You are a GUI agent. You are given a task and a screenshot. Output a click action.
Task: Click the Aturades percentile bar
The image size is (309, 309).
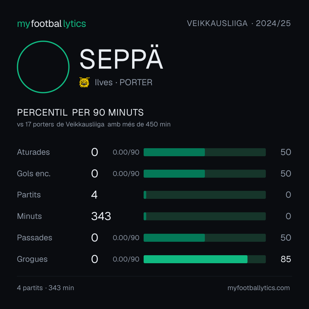click(x=205, y=152)
